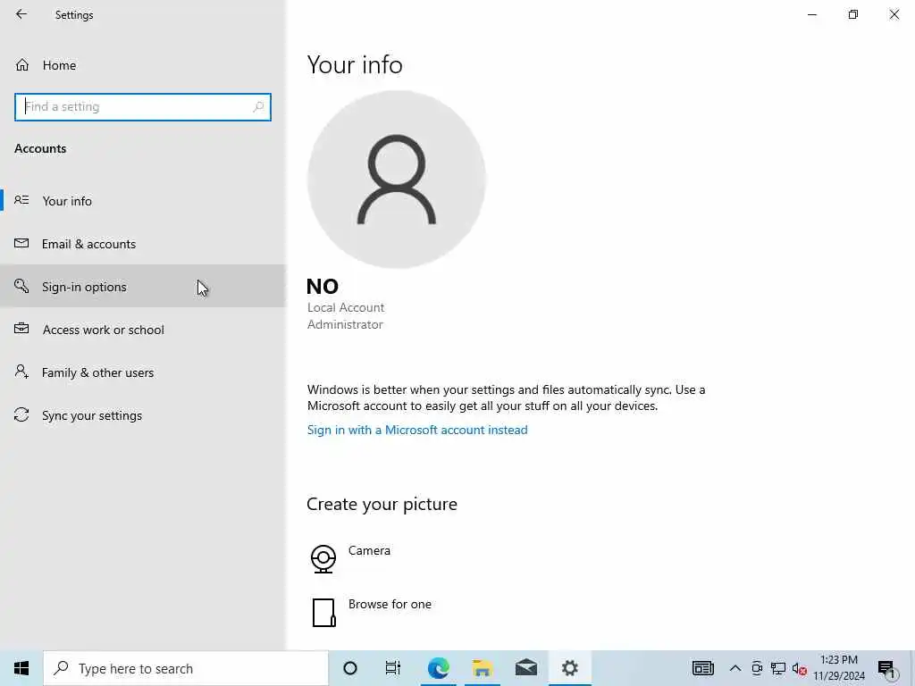915x686 pixels.
Task: Open Task View on the taskbar
Action: pyautogui.click(x=393, y=668)
